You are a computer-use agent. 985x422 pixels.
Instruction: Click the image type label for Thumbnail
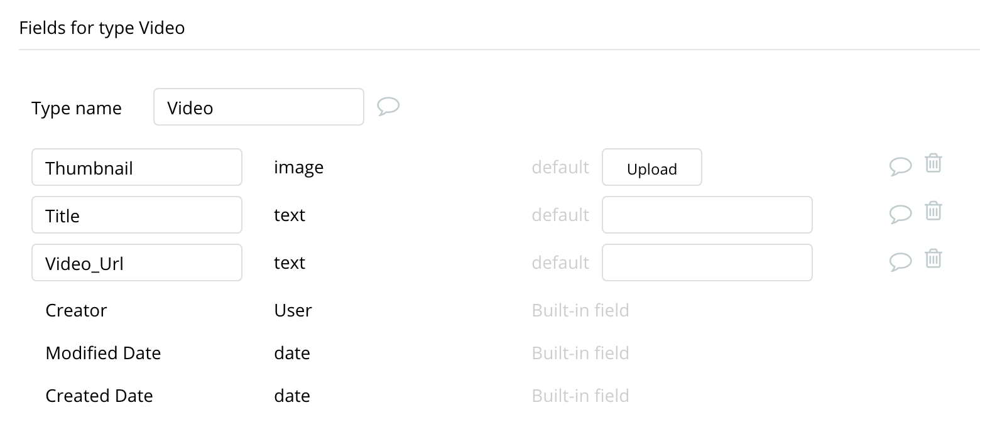(298, 167)
